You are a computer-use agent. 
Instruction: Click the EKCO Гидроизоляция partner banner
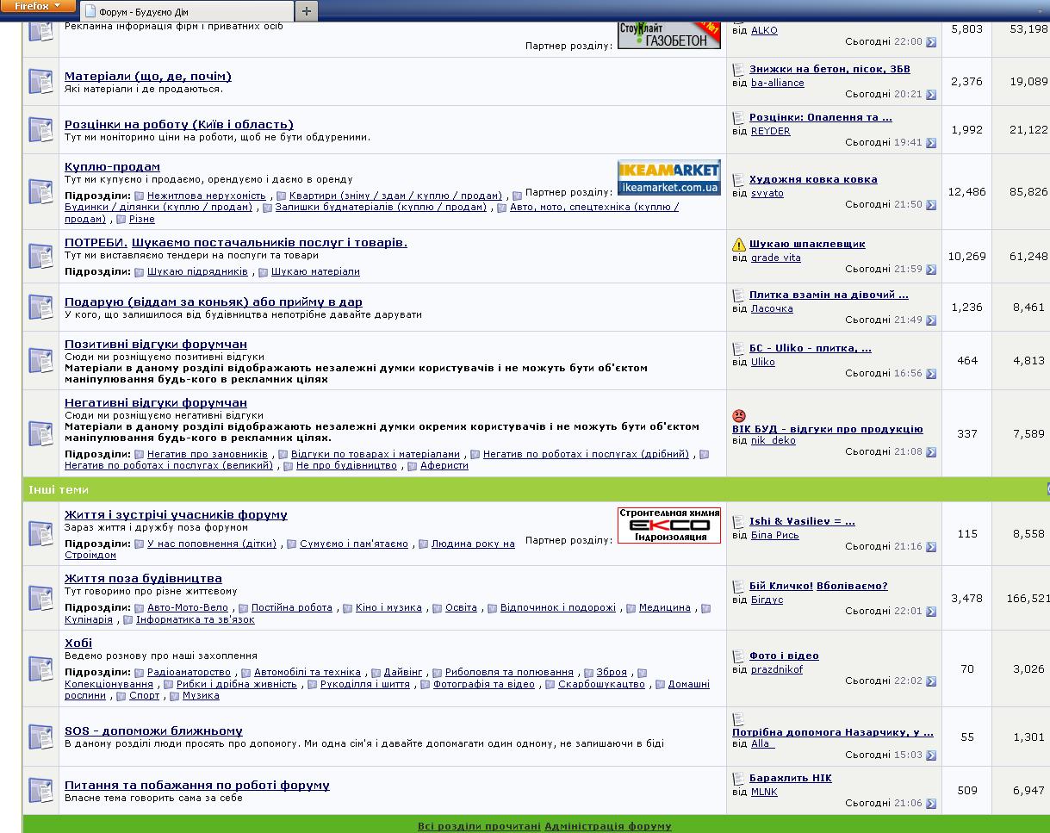[x=669, y=525]
